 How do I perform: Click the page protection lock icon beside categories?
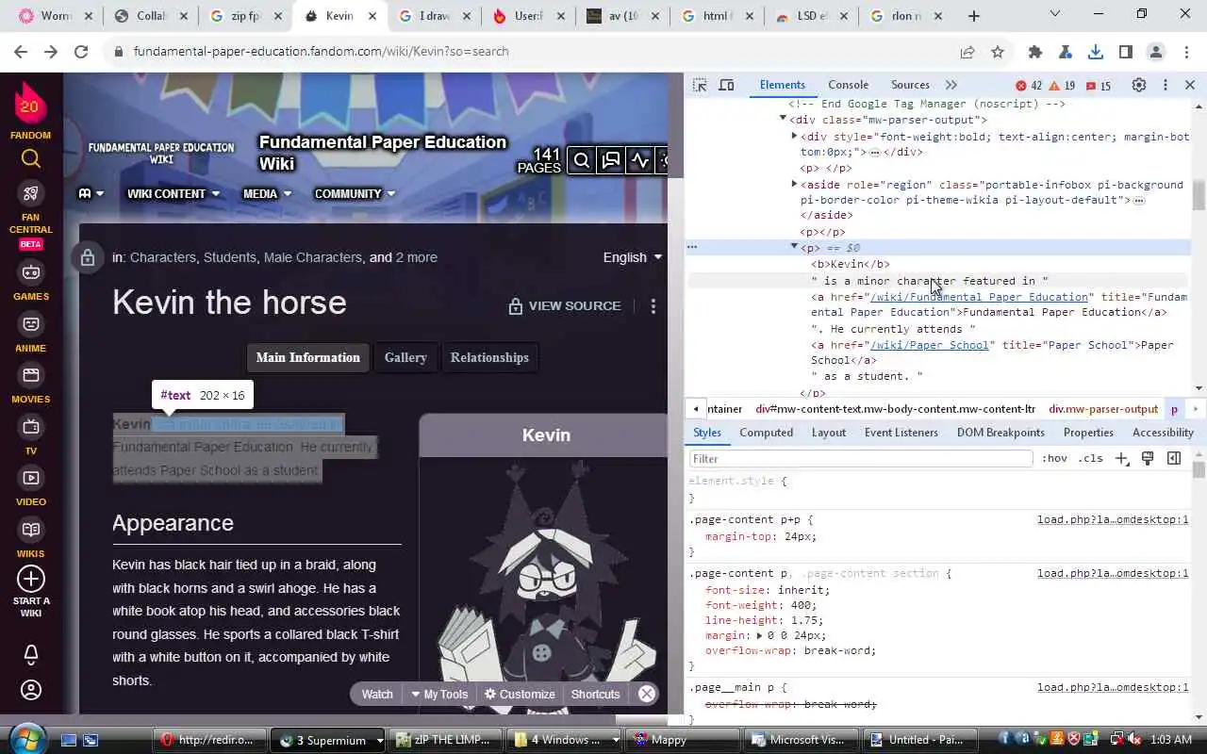coord(88,257)
